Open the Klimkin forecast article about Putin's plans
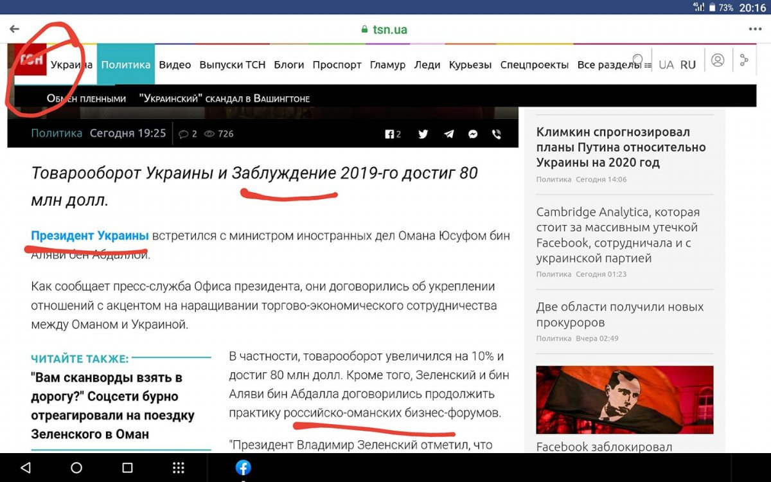Image resolution: width=771 pixels, height=482 pixels. [621, 147]
